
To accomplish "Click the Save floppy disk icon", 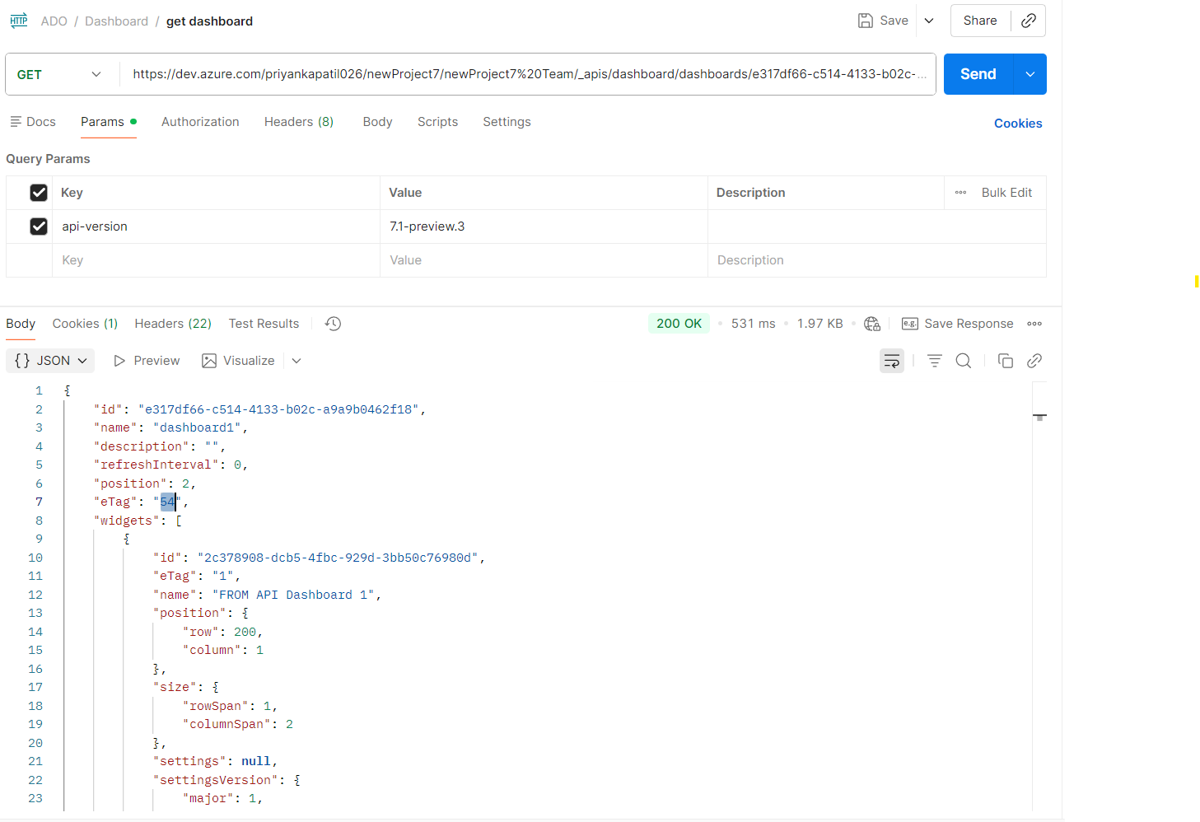I will tap(866, 21).
